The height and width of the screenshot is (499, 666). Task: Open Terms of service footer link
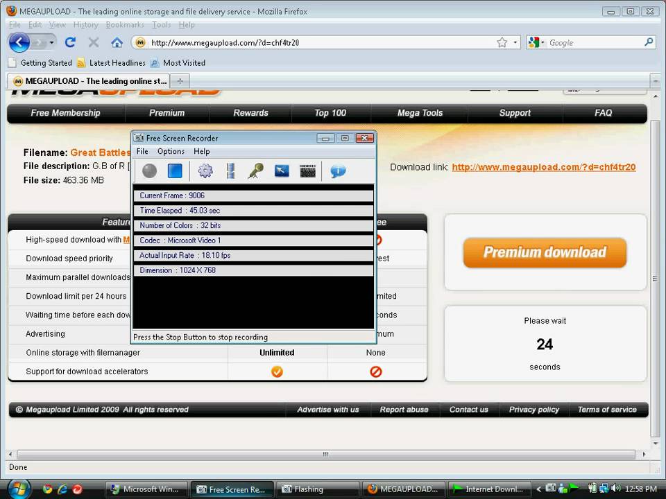coord(607,410)
